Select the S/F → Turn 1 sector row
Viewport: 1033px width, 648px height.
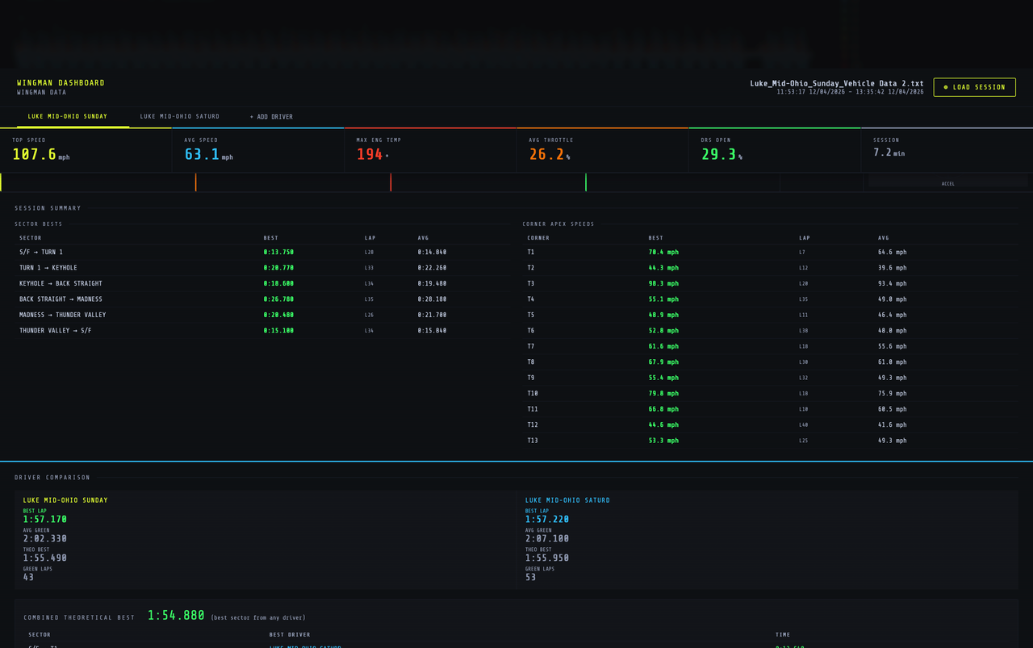click(262, 253)
